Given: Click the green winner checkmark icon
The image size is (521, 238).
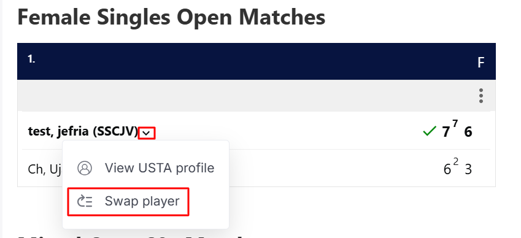Looking at the screenshot, I should (430, 131).
